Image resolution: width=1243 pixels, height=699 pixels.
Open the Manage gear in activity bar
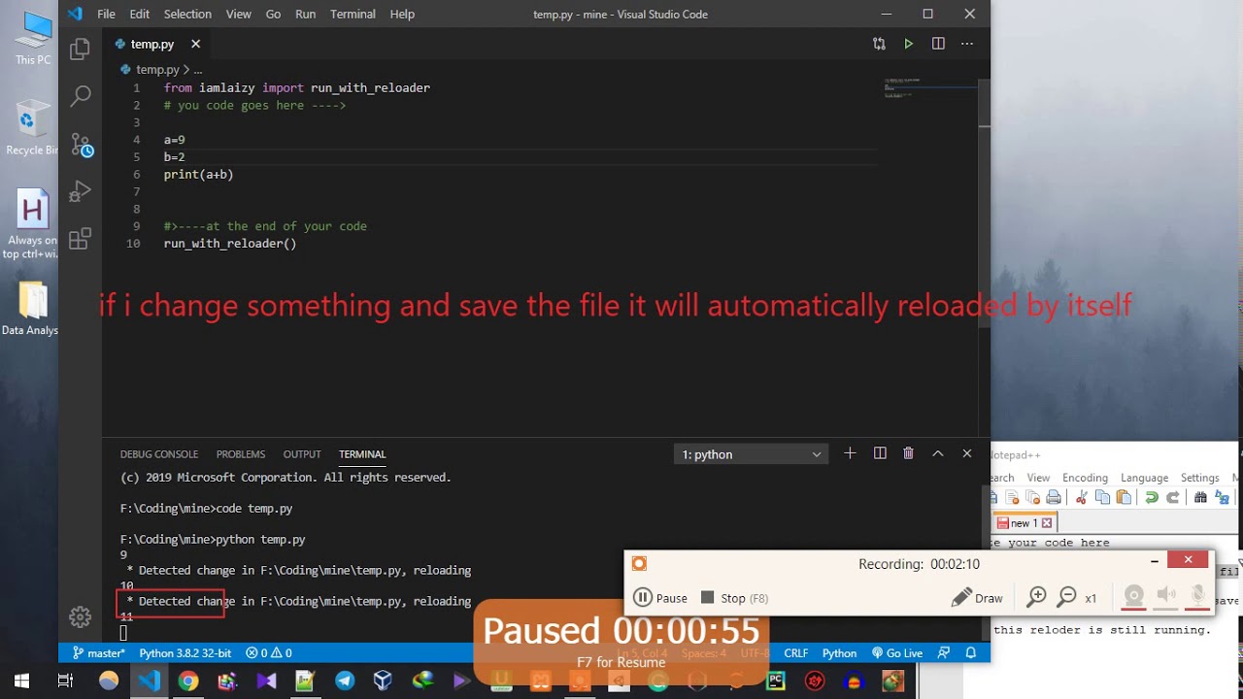[x=81, y=616]
